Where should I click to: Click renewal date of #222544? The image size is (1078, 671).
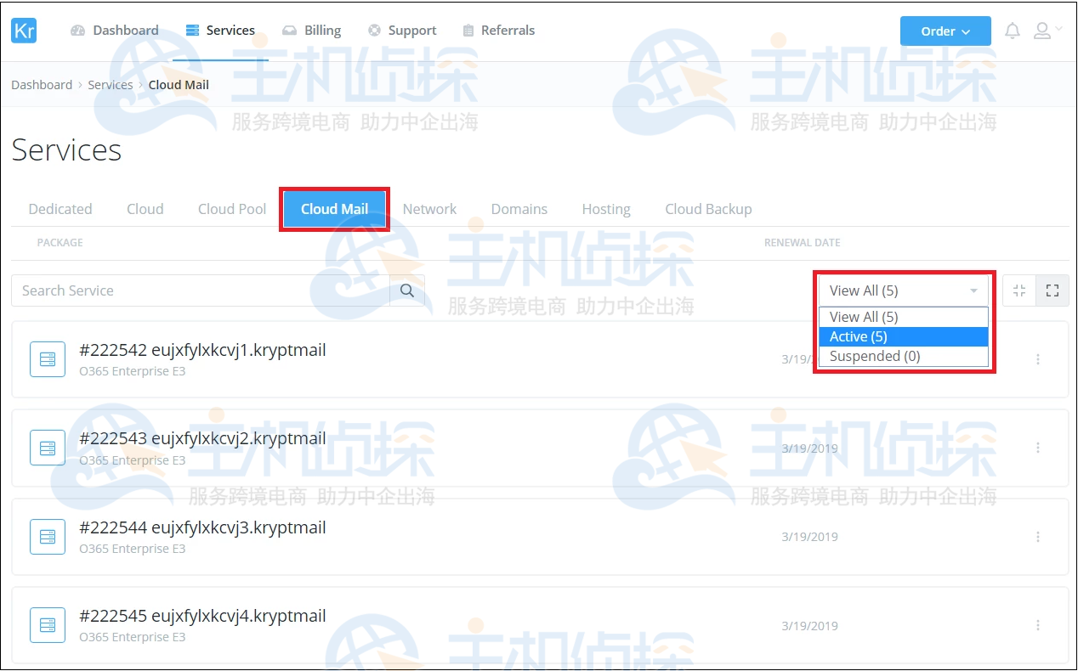(x=809, y=537)
